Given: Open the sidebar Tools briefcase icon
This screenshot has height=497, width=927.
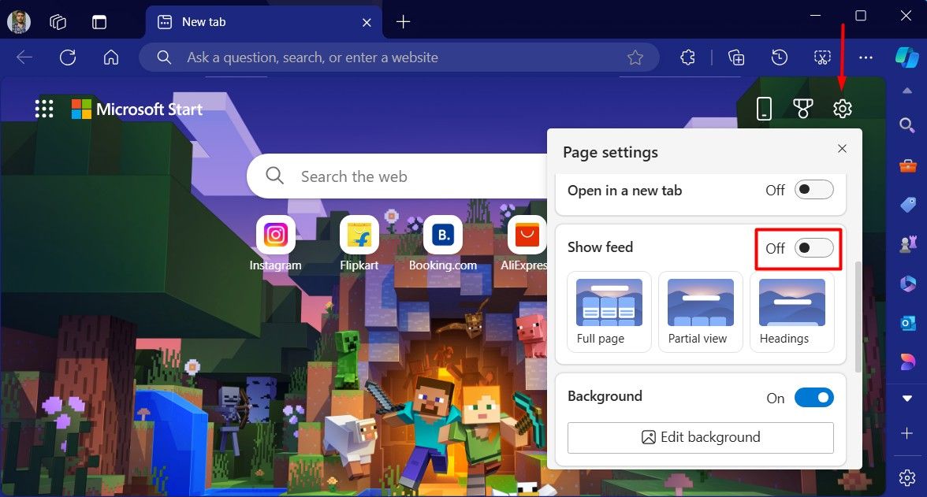Looking at the screenshot, I should [907, 165].
